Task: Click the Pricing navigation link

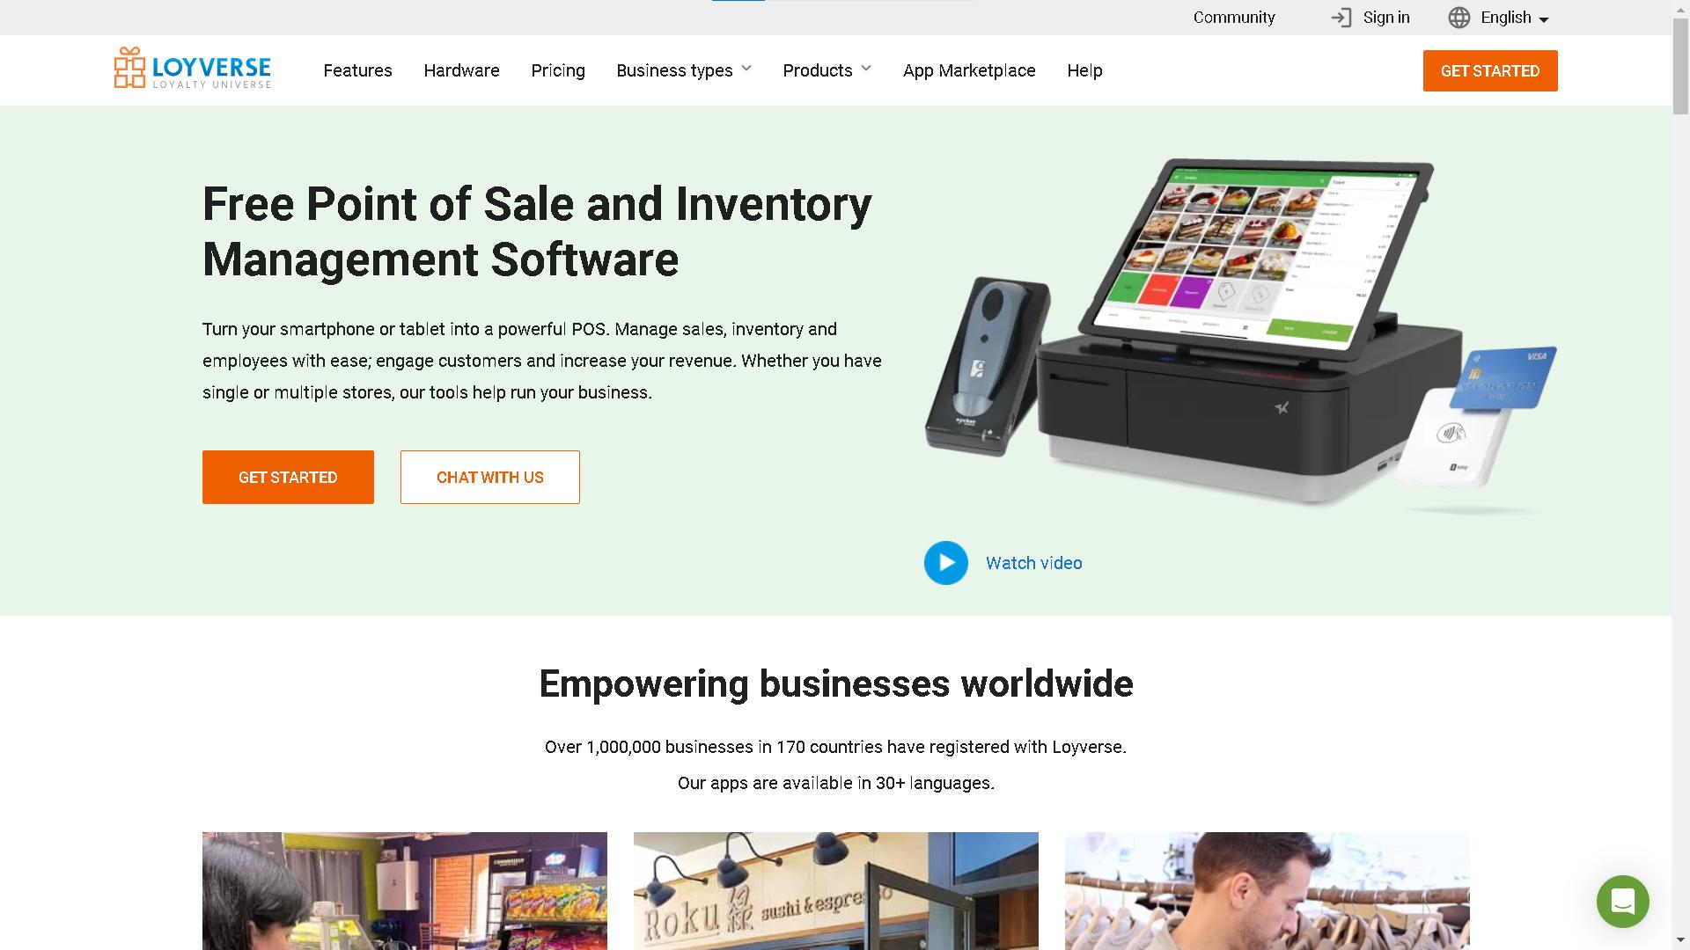Action: (x=557, y=69)
